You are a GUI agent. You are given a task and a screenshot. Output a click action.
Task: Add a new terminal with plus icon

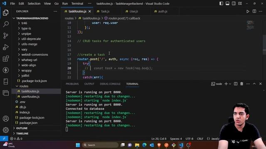coord(226,84)
